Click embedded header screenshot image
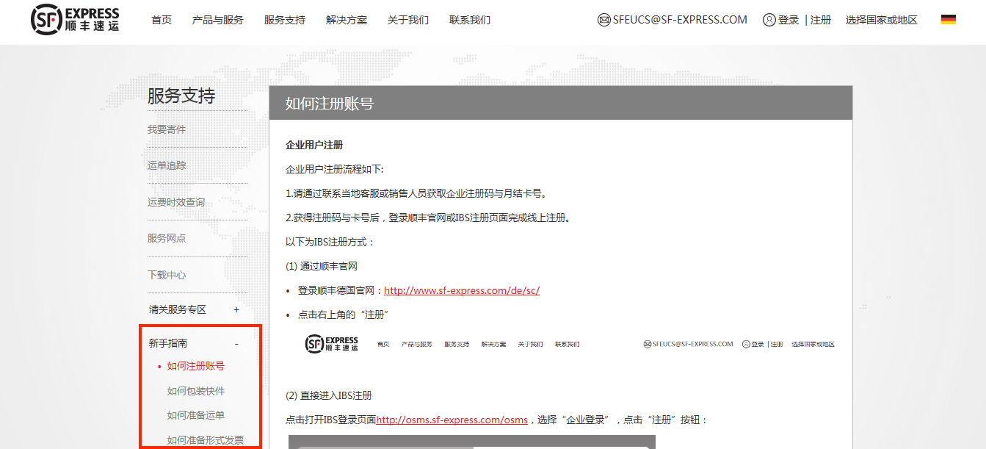 569,343
